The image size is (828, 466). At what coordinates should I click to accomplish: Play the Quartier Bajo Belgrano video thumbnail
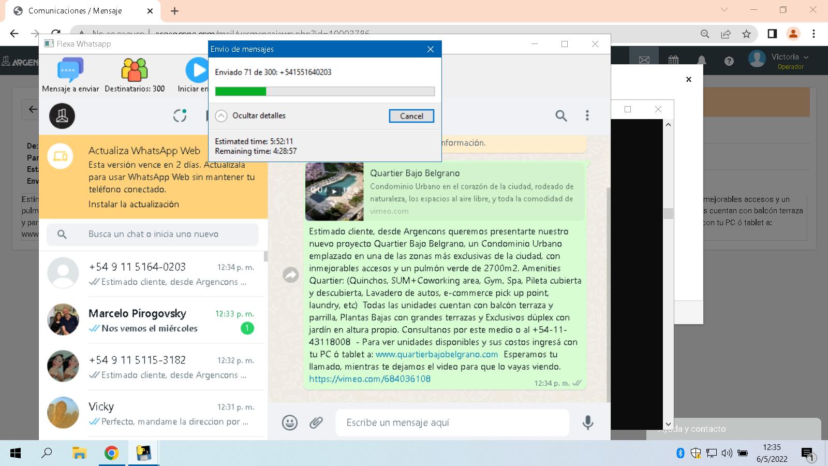point(334,192)
